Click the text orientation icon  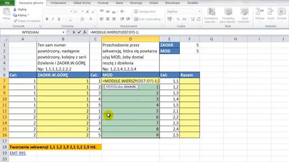click(122, 11)
